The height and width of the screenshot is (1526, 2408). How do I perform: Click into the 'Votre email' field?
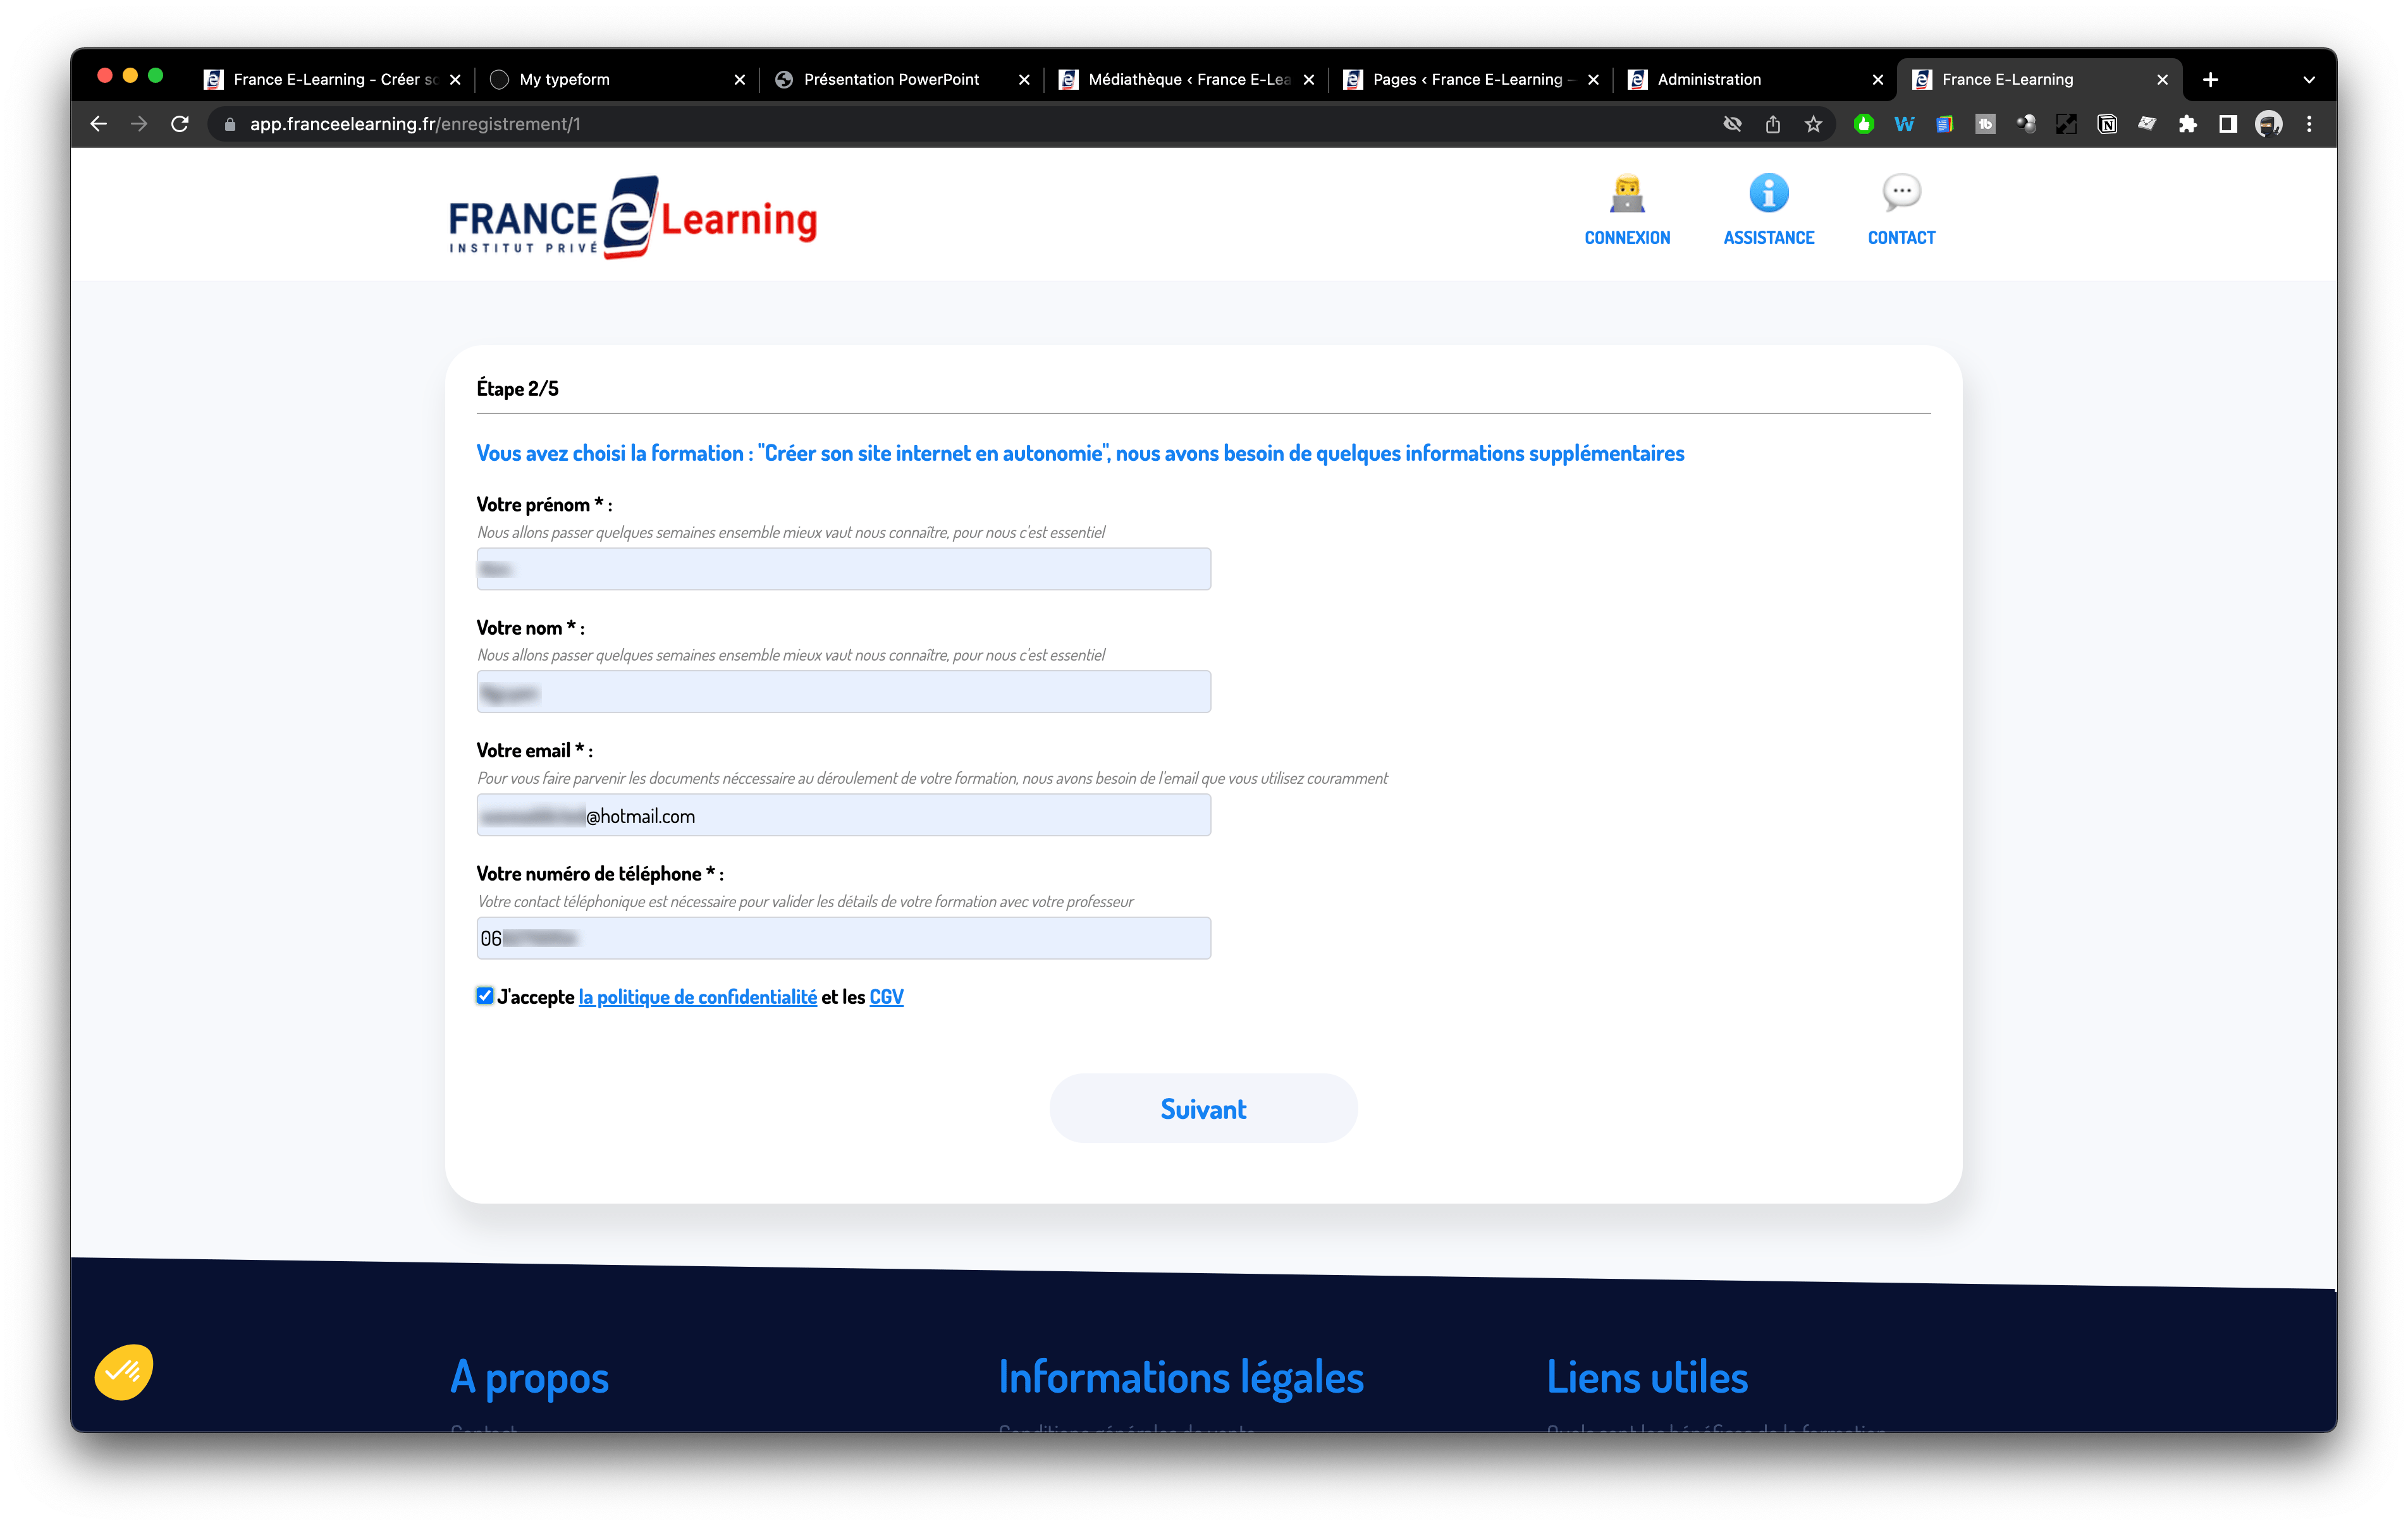(843, 815)
